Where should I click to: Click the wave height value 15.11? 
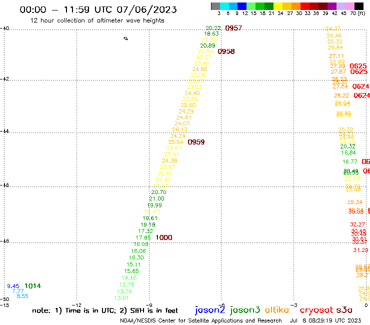133,264
